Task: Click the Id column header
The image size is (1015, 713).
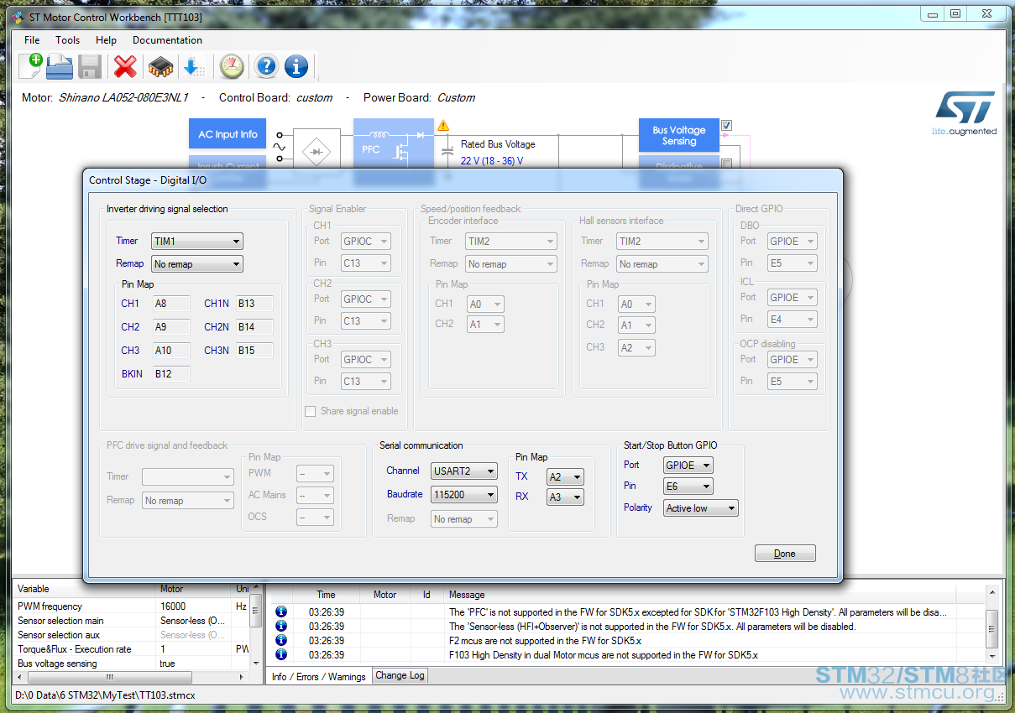Action: pyautogui.click(x=427, y=595)
